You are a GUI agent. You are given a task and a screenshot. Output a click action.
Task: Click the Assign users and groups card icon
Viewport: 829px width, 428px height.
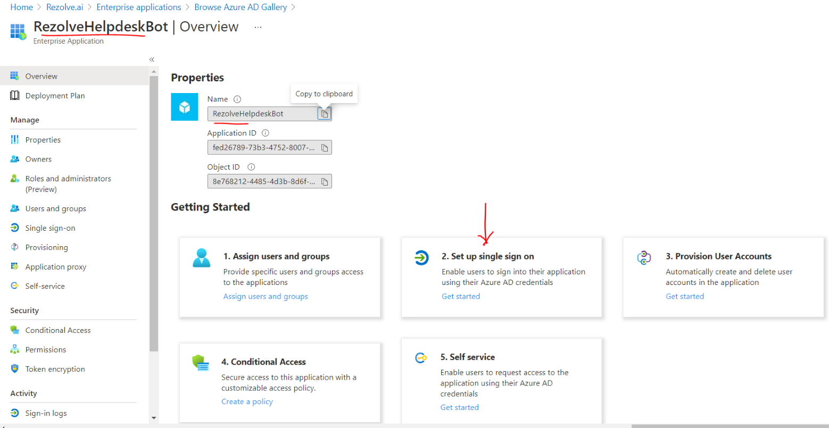[202, 258]
